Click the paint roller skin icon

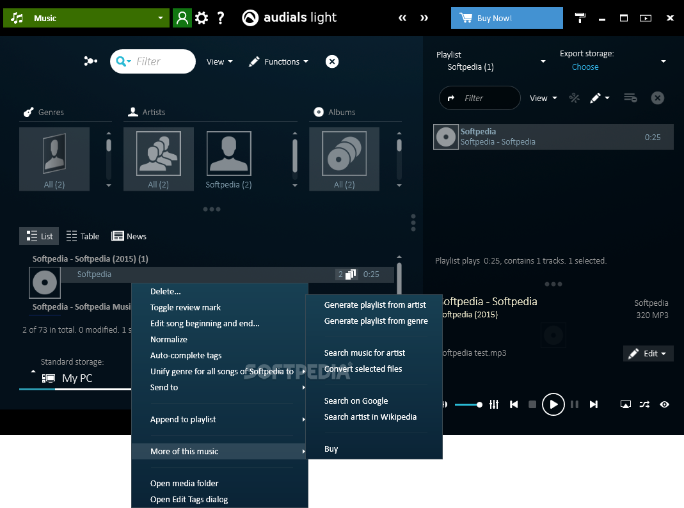(x=580, y=18)
